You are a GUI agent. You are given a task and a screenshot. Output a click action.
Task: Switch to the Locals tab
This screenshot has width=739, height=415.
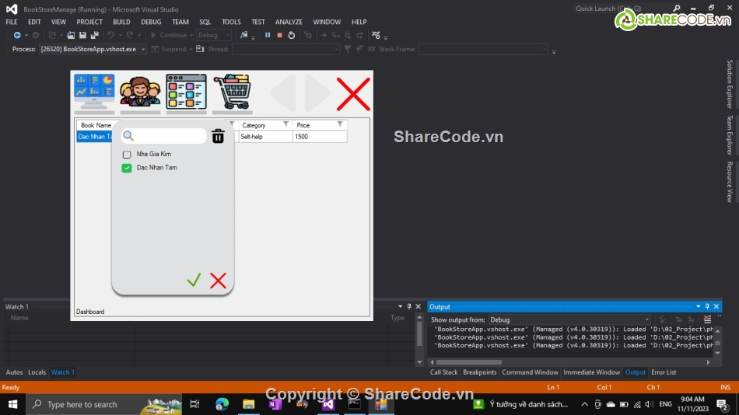tap(37, 372)
